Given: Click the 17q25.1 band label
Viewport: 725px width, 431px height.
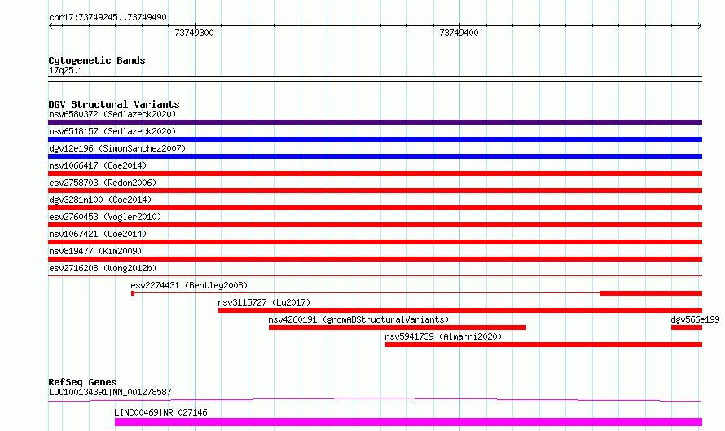Looking at the screenshot, I should [x=66, y=70].
